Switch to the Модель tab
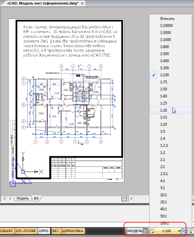 (22, 198)
